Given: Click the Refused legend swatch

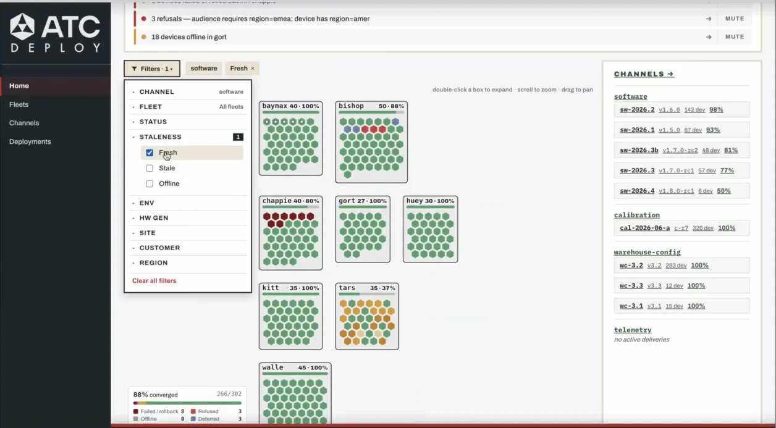Looking at the screenshot, I should tap(193, 411).
